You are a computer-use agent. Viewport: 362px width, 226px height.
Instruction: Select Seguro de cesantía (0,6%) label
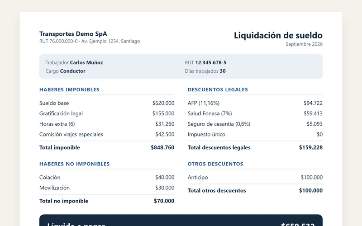(x=219, y=124)
